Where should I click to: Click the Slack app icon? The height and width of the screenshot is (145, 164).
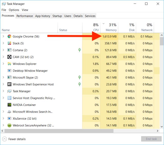[x=9, y=43]
